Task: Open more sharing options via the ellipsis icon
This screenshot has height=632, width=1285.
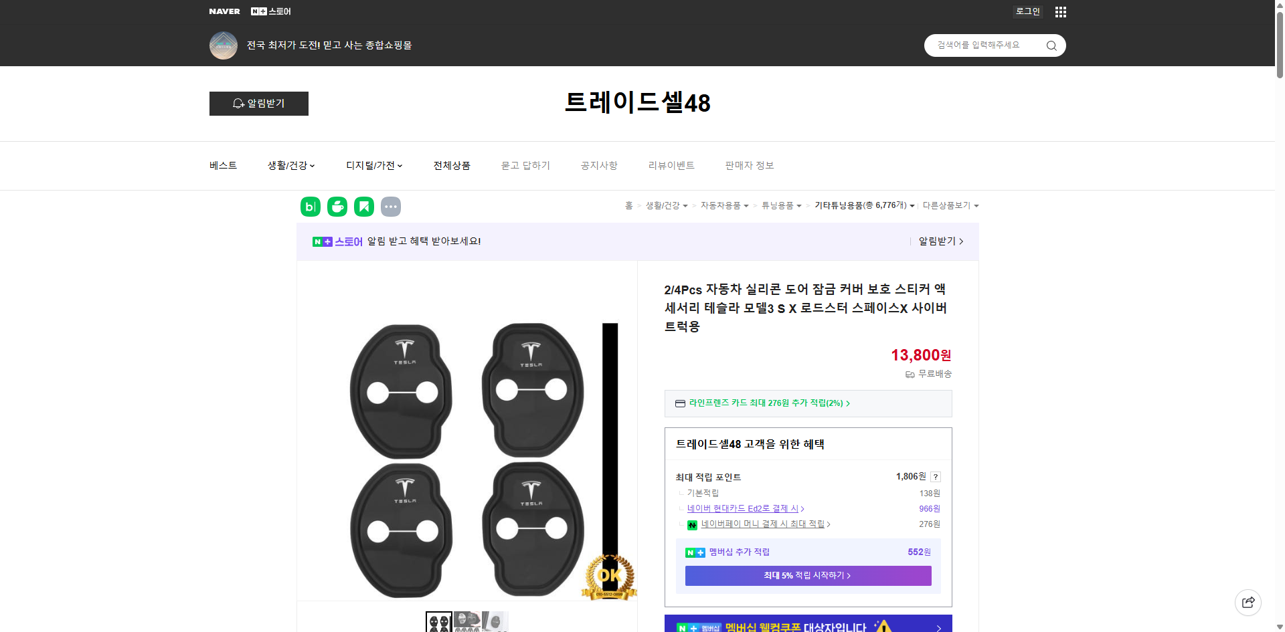Action: [391, 207]
